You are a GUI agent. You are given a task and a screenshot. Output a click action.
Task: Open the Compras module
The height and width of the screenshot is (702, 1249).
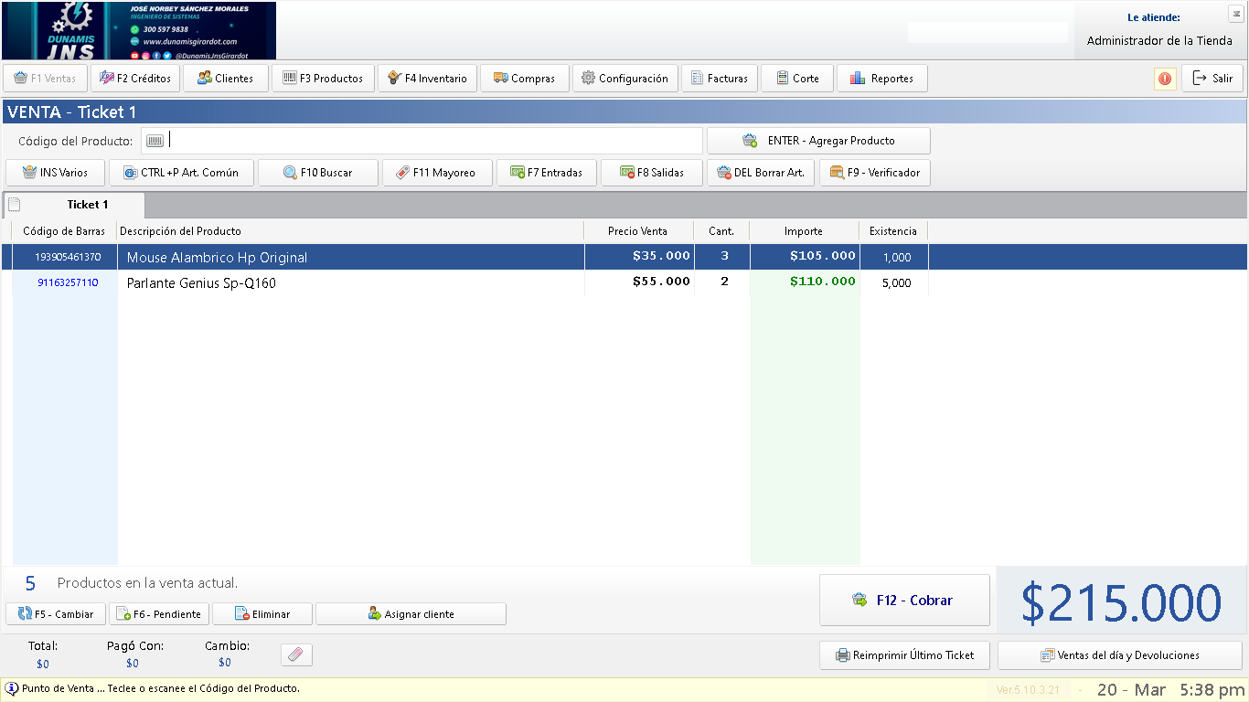525,79
